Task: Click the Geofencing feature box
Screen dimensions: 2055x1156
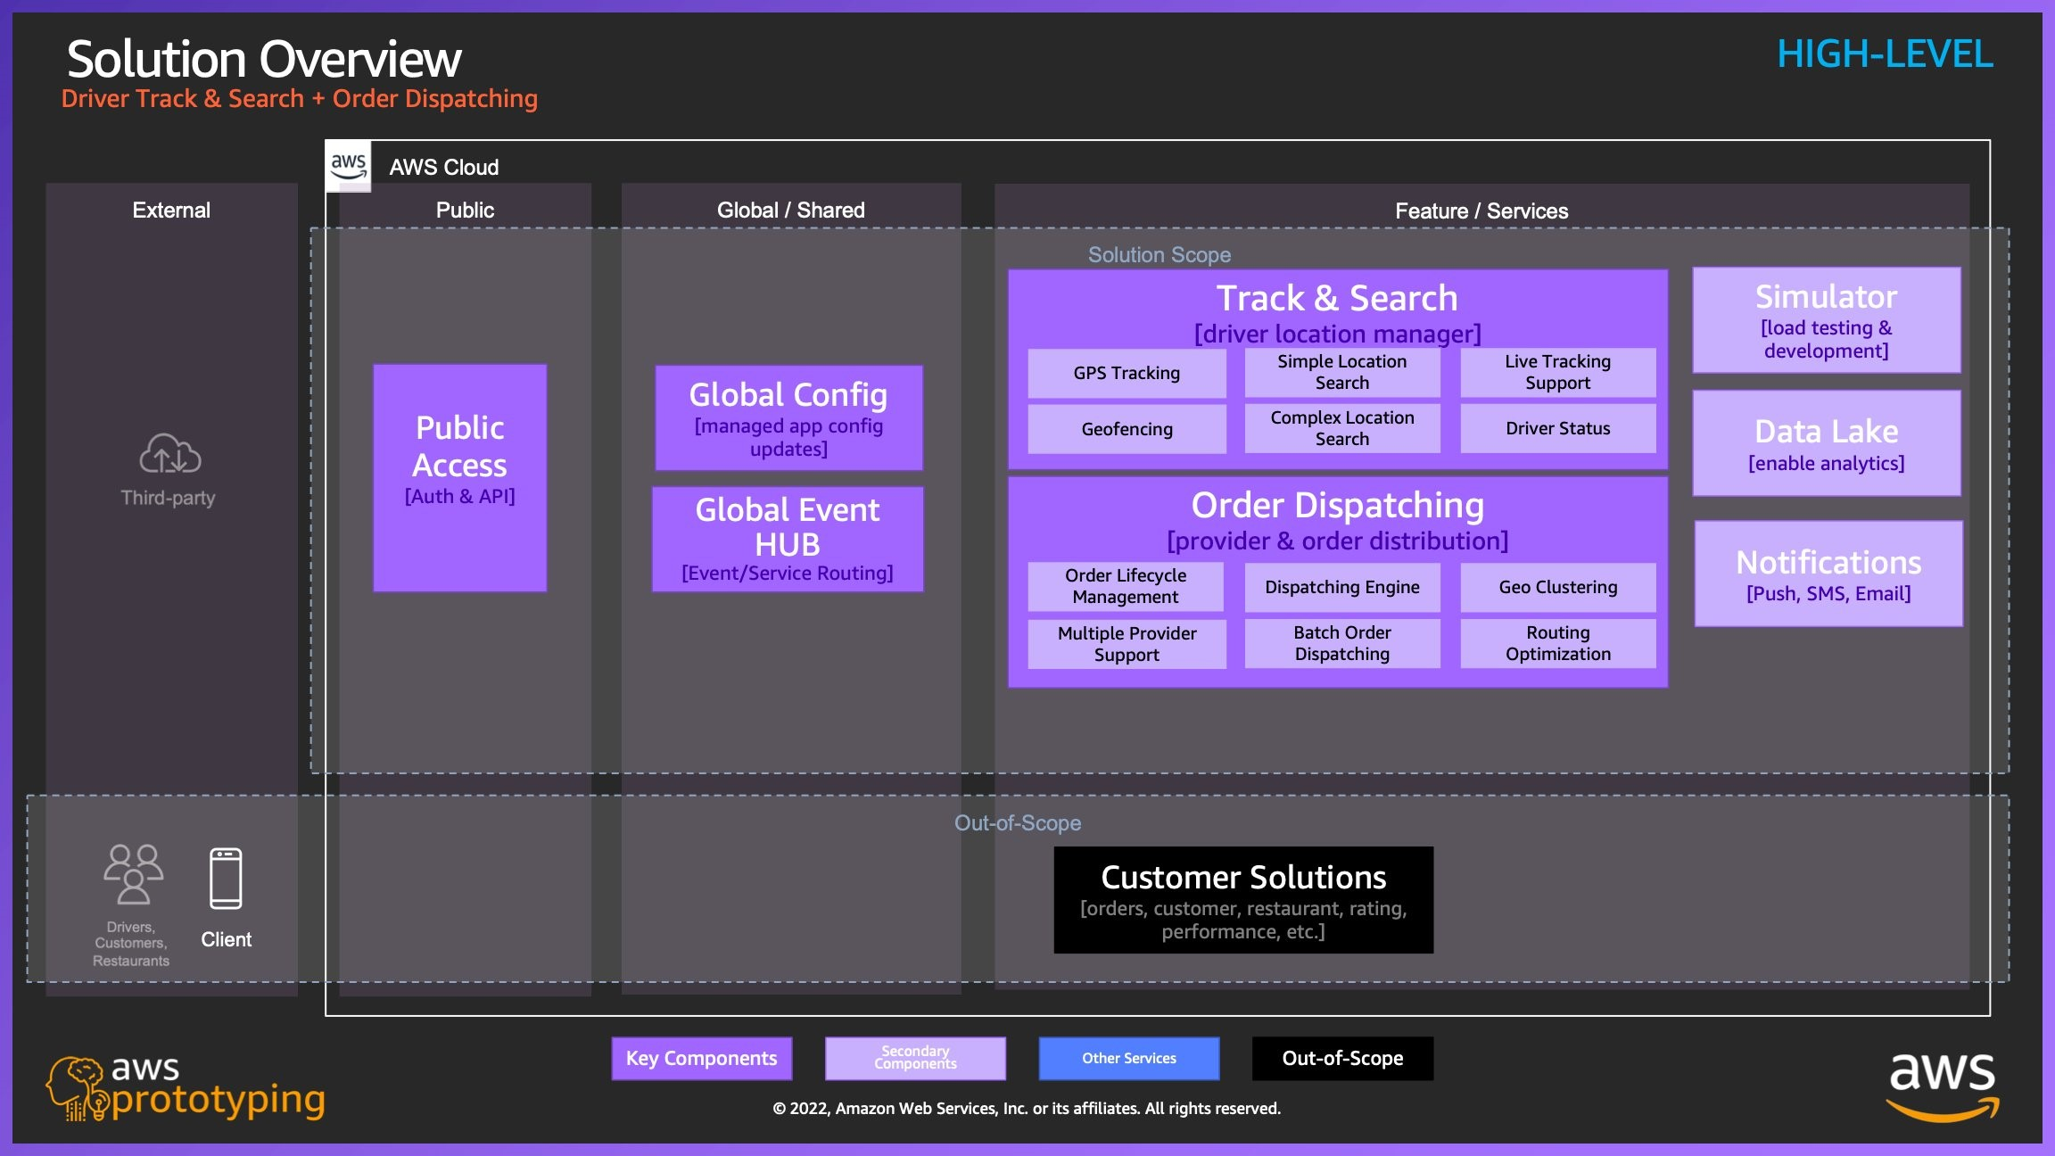Action: pyautogui.click(x=1127, y=429)
